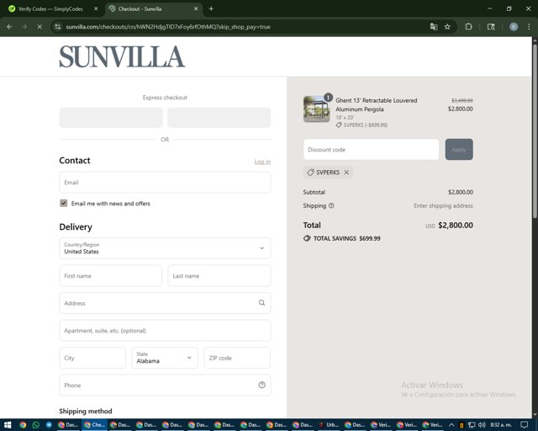The height and width of the screenshot is (431, 538).
Task: Click the volume speaker tray icon
Action: [x=482, y=425]
